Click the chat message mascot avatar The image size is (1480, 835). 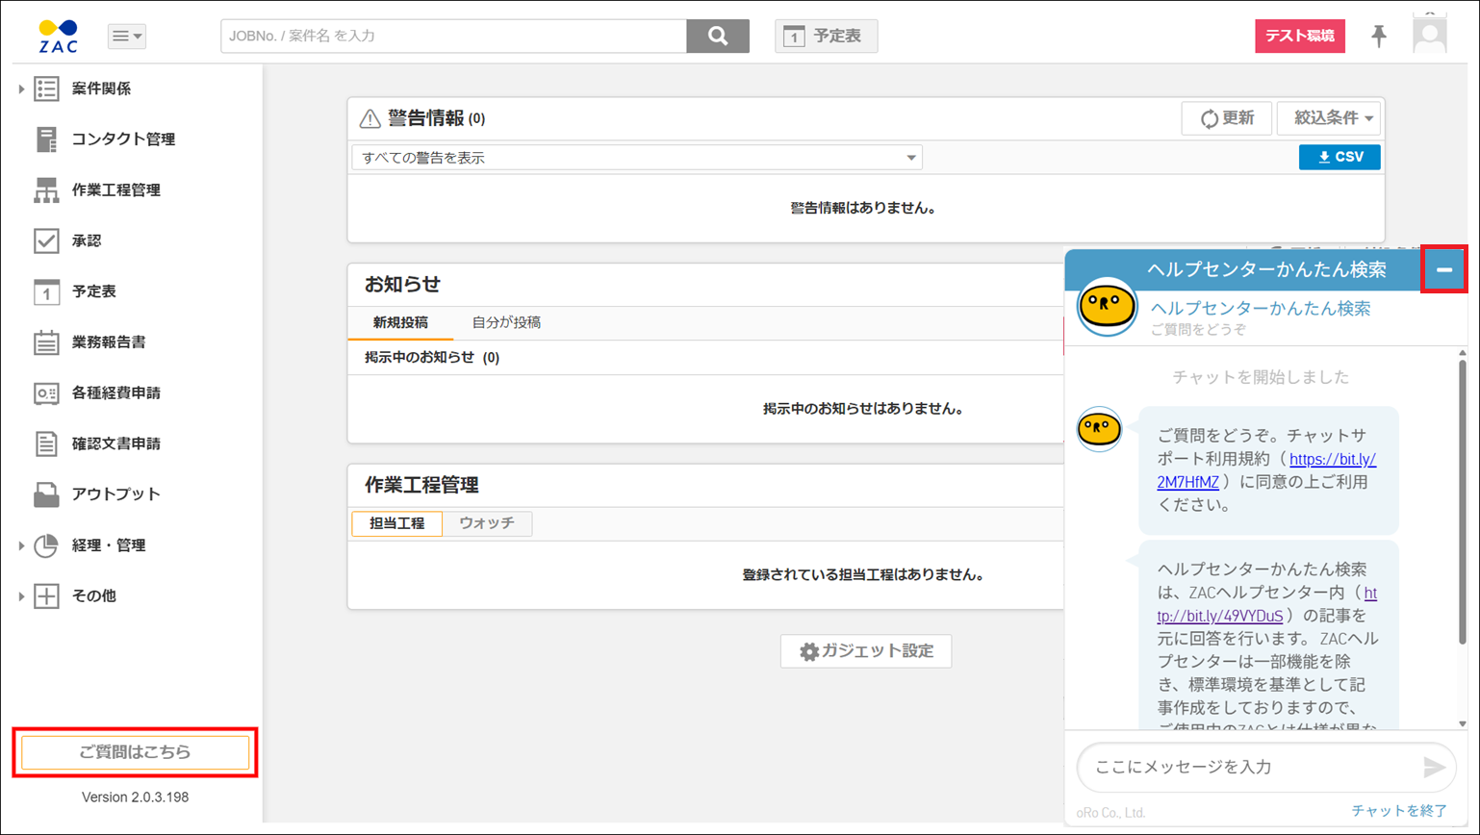click(1099, 429)
